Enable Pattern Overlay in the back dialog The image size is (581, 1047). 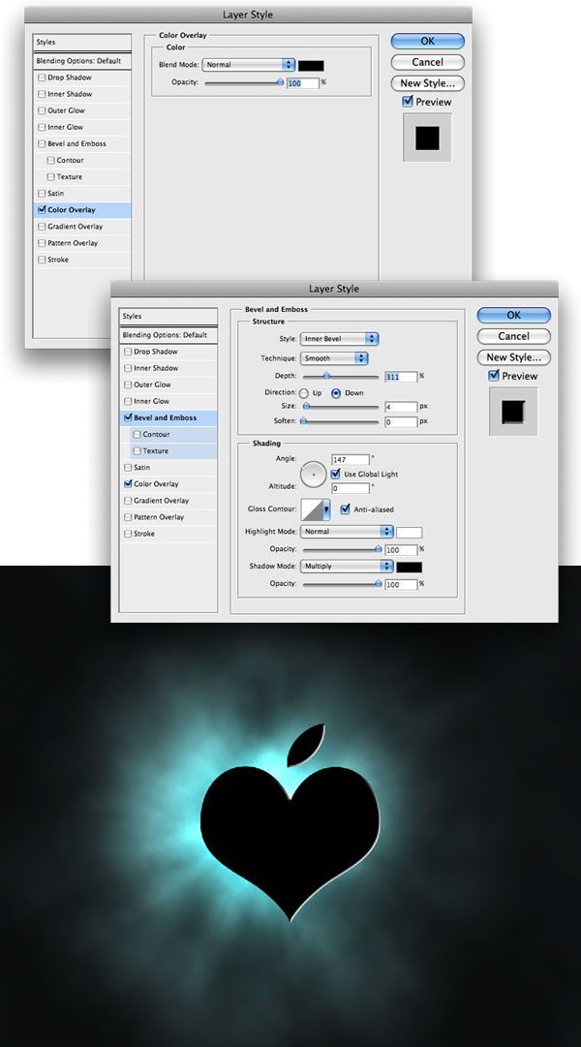pyautogui.click(x=42, y=243)
